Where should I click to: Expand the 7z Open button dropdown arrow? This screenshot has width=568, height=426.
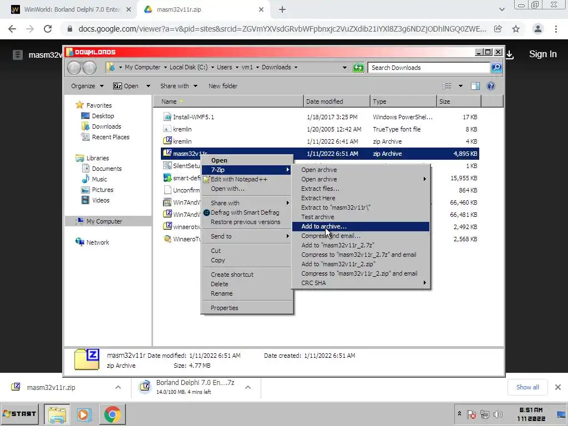[148, 86]
